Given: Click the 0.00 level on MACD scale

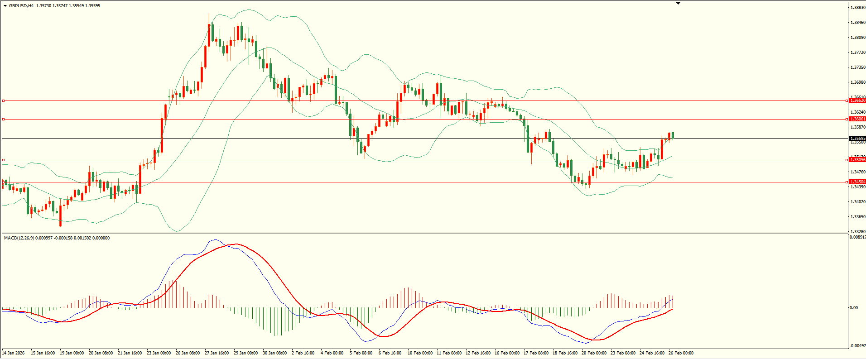Looking at the screenshot, I should (x=854, y=308).
